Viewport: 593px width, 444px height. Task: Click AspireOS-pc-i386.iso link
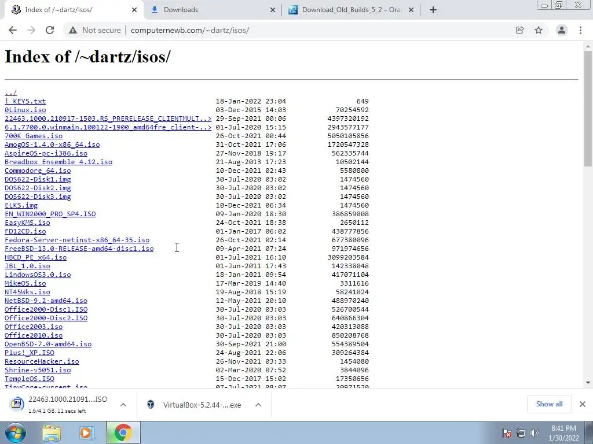click(46, 153)
